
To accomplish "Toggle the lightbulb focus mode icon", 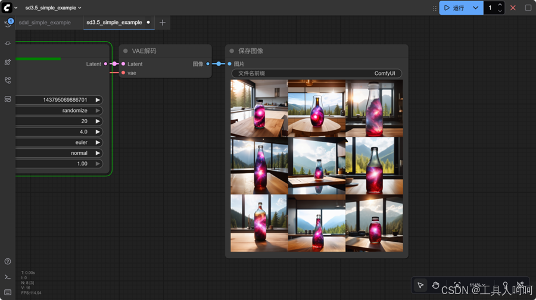I will click(x=505, y=285).
